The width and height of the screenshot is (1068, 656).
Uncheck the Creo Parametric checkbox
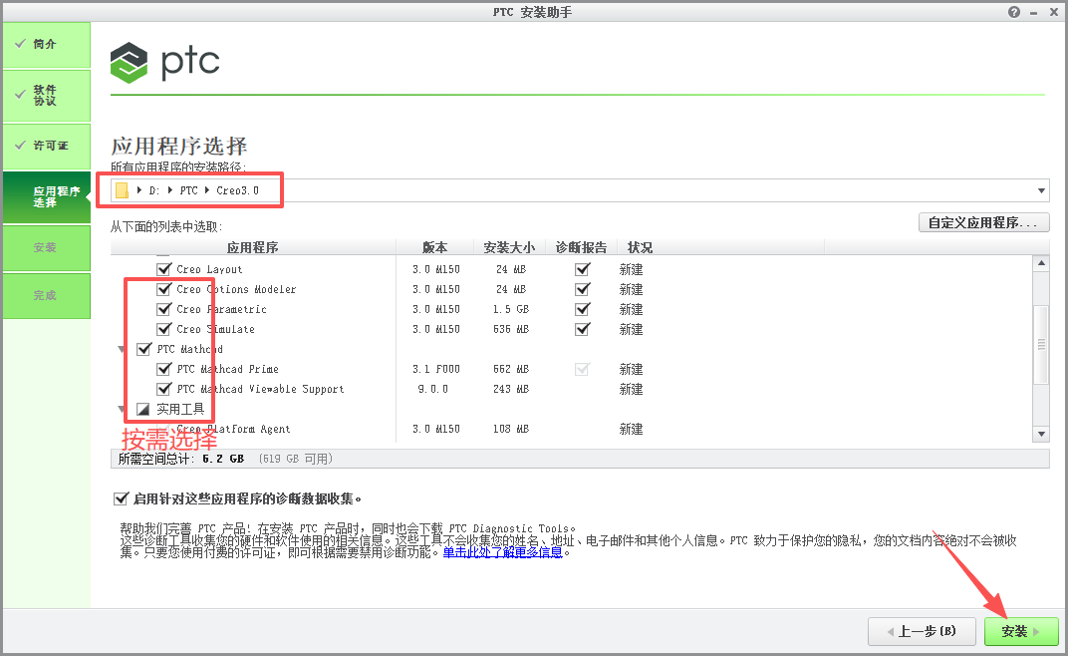[x=162, y=309]
